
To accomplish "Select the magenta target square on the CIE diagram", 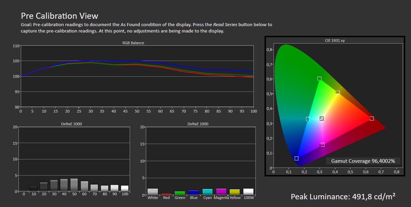I will pos(322,145).
